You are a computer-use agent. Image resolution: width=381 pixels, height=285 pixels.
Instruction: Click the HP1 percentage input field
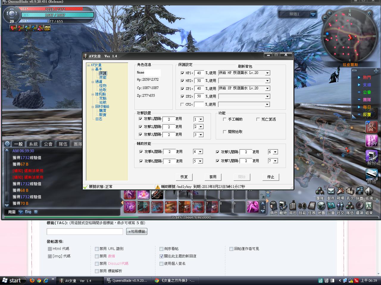[199, 73]
